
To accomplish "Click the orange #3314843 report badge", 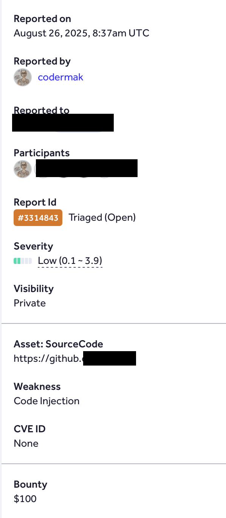I will point(38,217).
